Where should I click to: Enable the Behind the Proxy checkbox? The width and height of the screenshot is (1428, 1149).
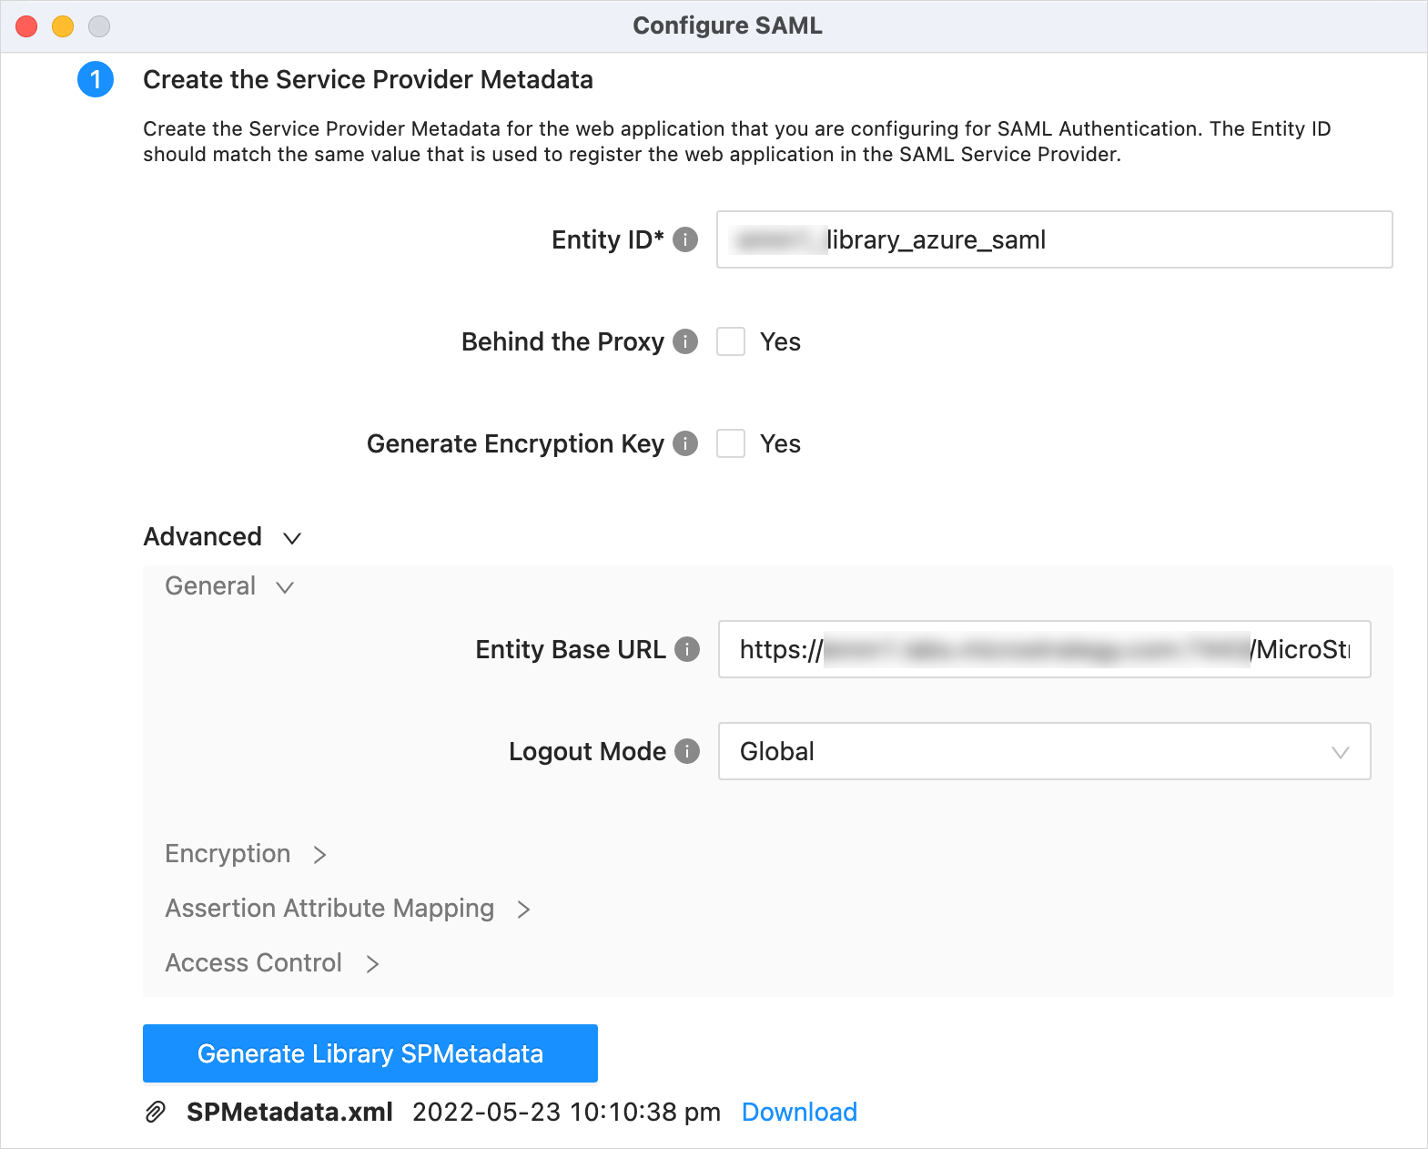pyautogui.click(x=731, y=341)
